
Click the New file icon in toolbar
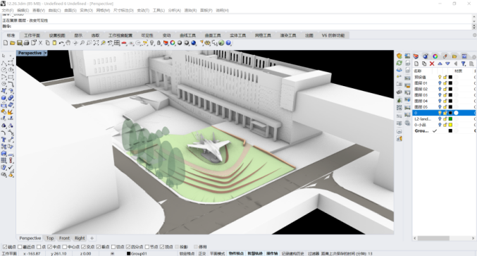[6, 43]
